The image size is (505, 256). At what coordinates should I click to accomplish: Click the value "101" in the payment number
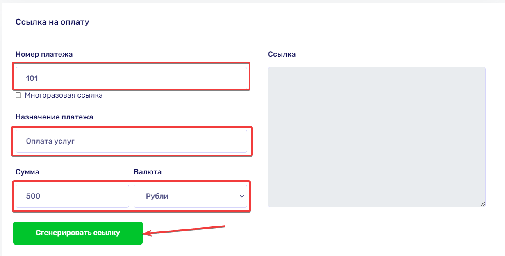[32, 78]
